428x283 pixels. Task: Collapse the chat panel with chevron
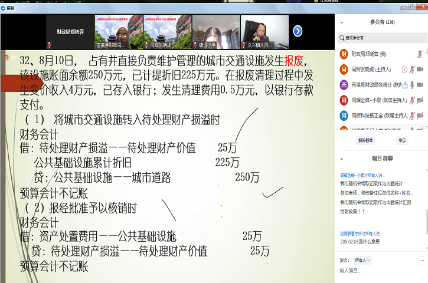tap(341, 159)
